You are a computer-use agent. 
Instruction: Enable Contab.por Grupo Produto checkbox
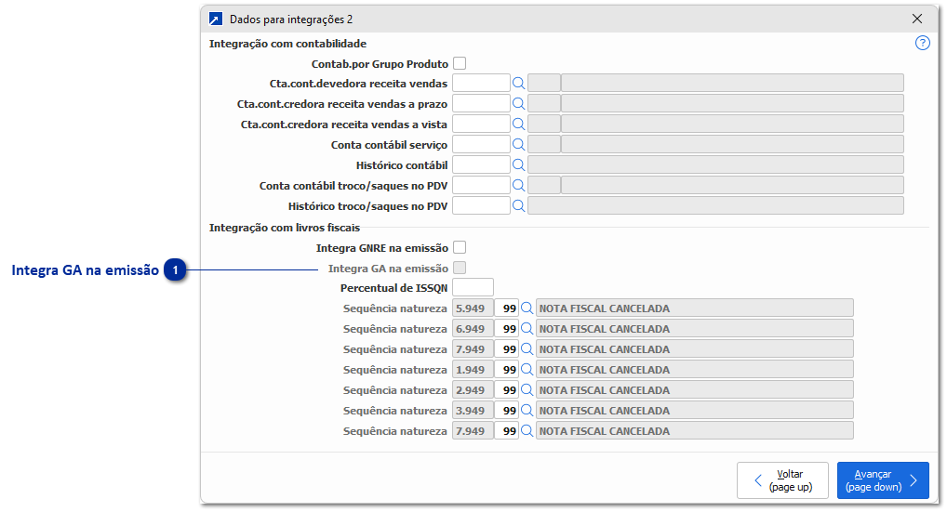pyautogui.click(x=460, y=64)
